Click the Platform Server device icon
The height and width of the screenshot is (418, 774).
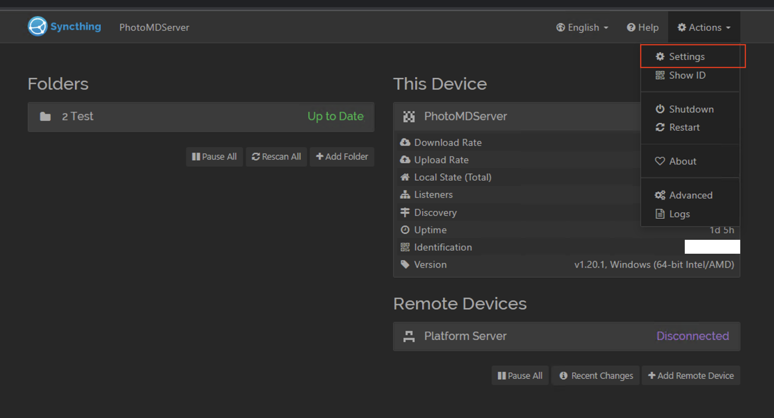(409, 336)
